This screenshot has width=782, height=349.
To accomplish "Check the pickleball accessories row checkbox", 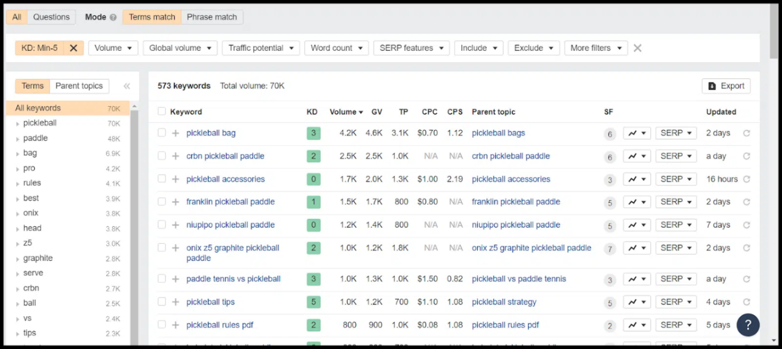I will (162, 179).
